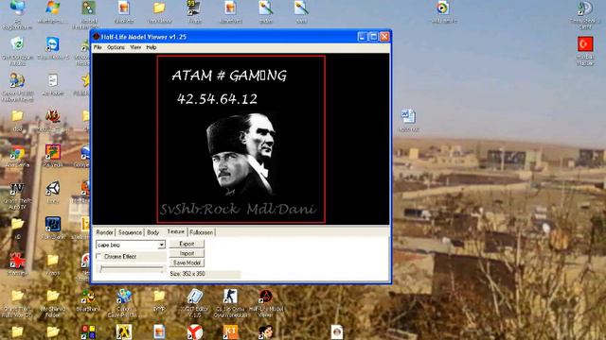Select the network places icon at top-left
Screen dimensions: 606x340
click(17, 15)
